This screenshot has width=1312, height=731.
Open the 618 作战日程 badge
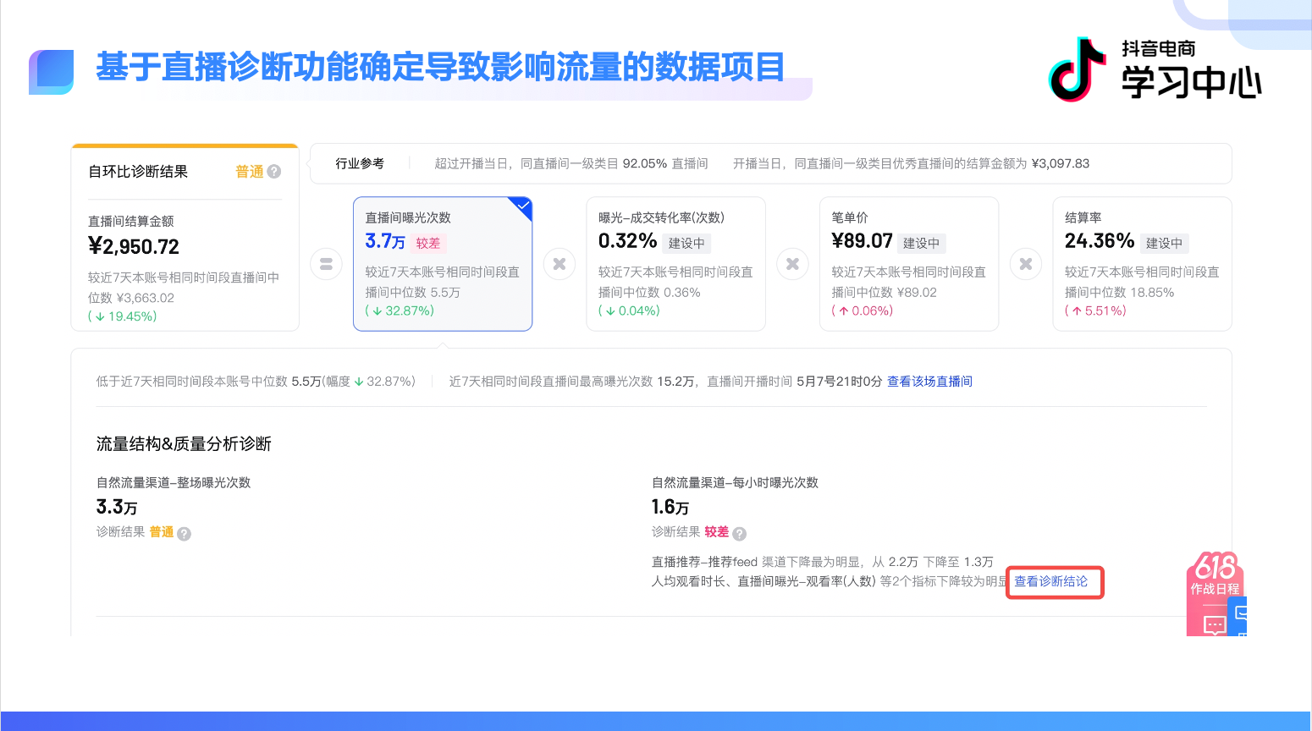(1215, 575)
